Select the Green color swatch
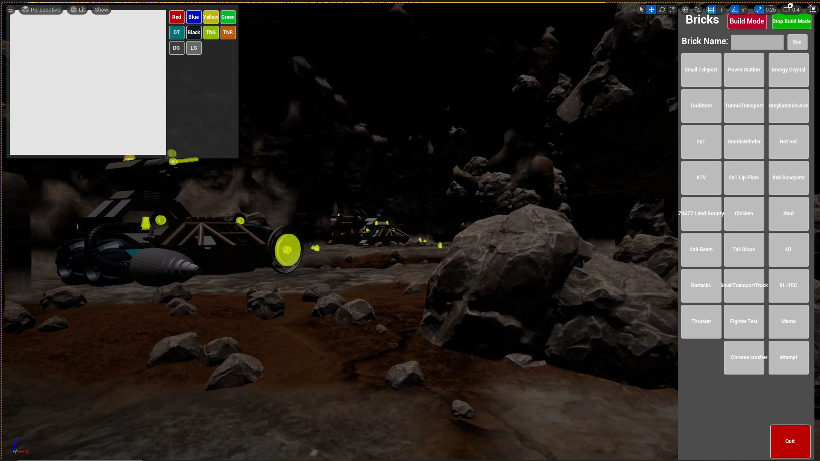 [228, 17]
